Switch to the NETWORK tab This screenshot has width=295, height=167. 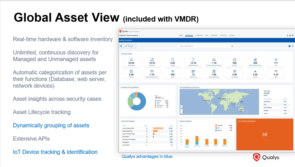(214, 35)
